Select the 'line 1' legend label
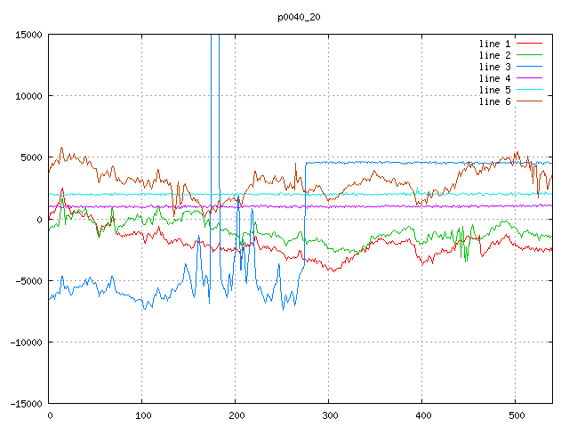 point(495,44)
